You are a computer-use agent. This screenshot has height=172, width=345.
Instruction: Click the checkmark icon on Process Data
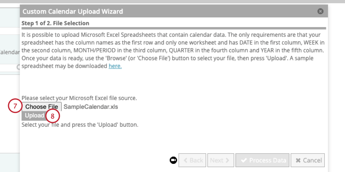[x=244, y=160]
